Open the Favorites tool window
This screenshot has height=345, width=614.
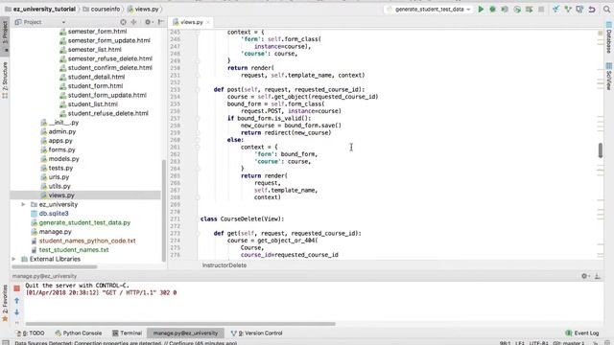(5, 303)
